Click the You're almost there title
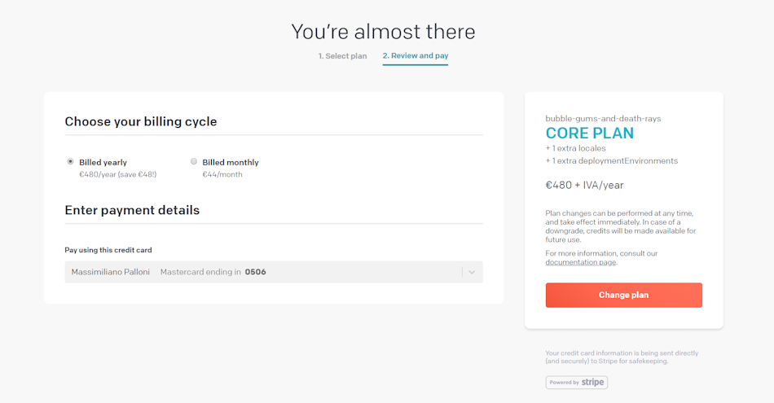This screenshot has height=403, width=774. [x=383, y=32]
